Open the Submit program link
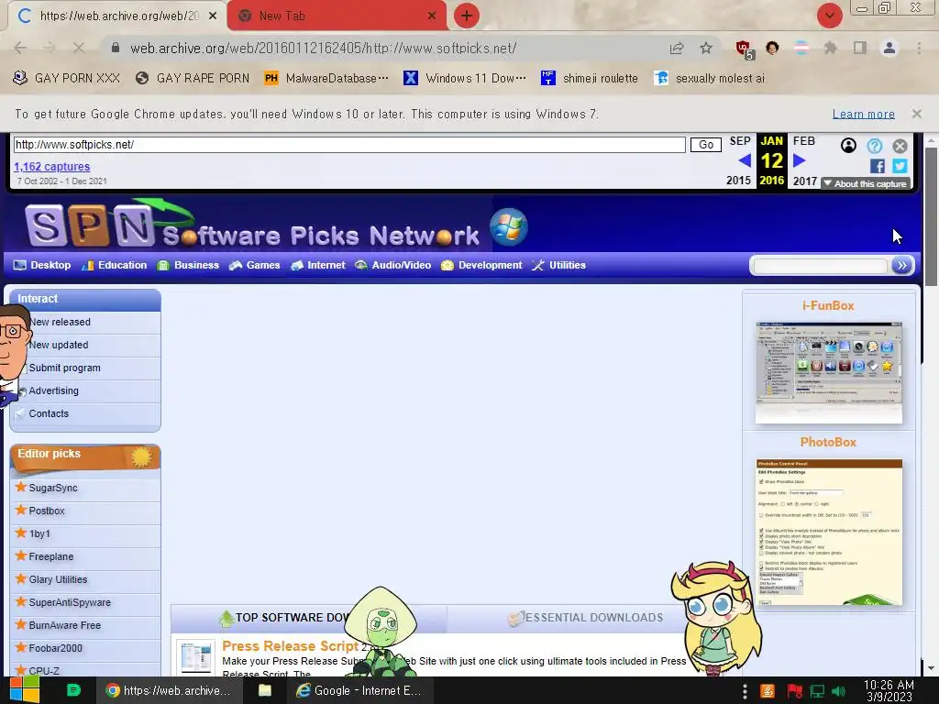Screen dimensions: 939x704 65,368
